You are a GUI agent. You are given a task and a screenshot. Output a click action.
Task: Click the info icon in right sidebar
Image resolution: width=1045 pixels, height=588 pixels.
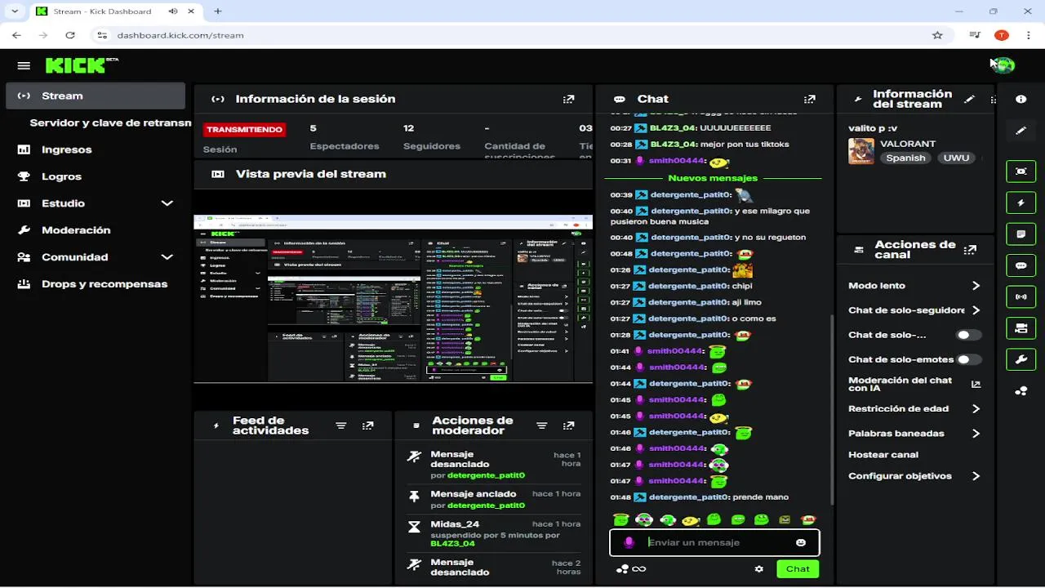[1021, 99]
